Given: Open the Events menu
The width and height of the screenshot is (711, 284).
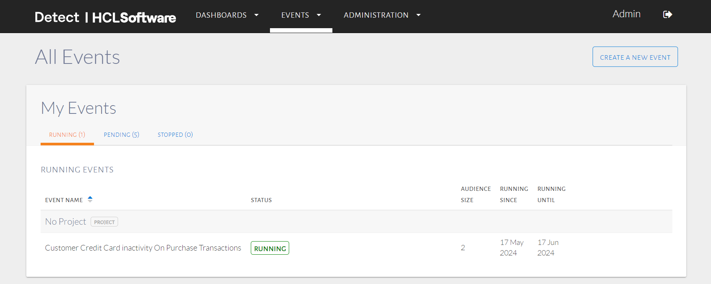Looking at the screenshot, I should (x=295, y=15).
